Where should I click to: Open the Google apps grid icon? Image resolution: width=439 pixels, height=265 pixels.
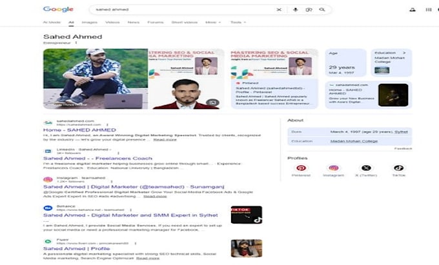429,10
